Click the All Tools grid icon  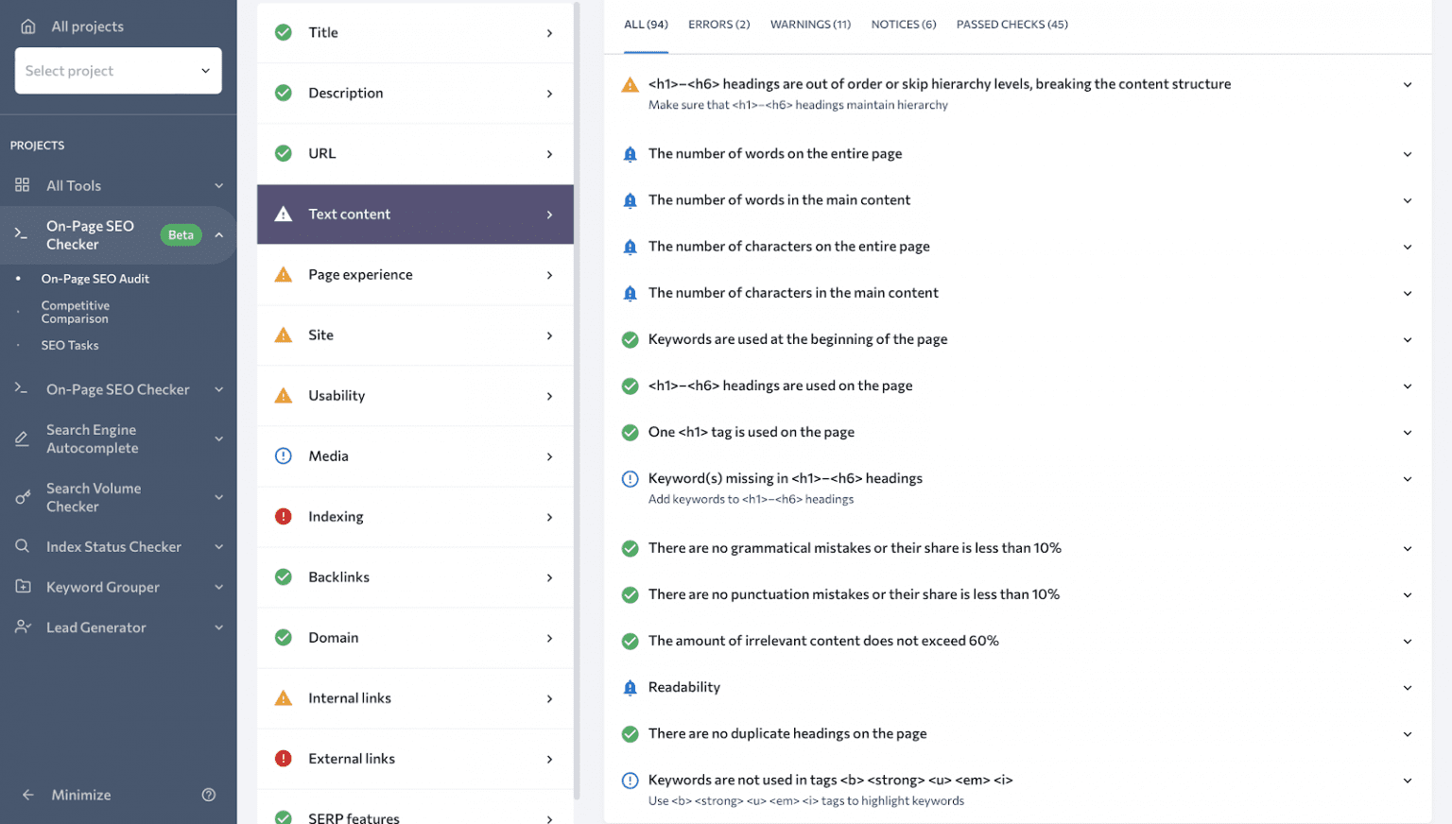click(x=23, y=185)
